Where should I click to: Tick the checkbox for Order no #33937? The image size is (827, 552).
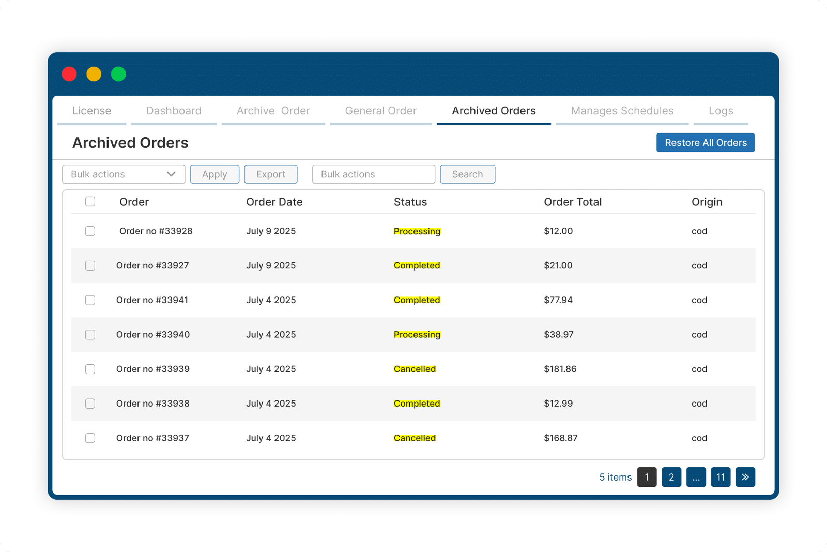pyautogui.click(x=90, y=438)
